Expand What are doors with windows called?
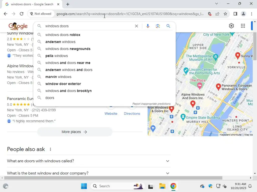 [89, 161]
